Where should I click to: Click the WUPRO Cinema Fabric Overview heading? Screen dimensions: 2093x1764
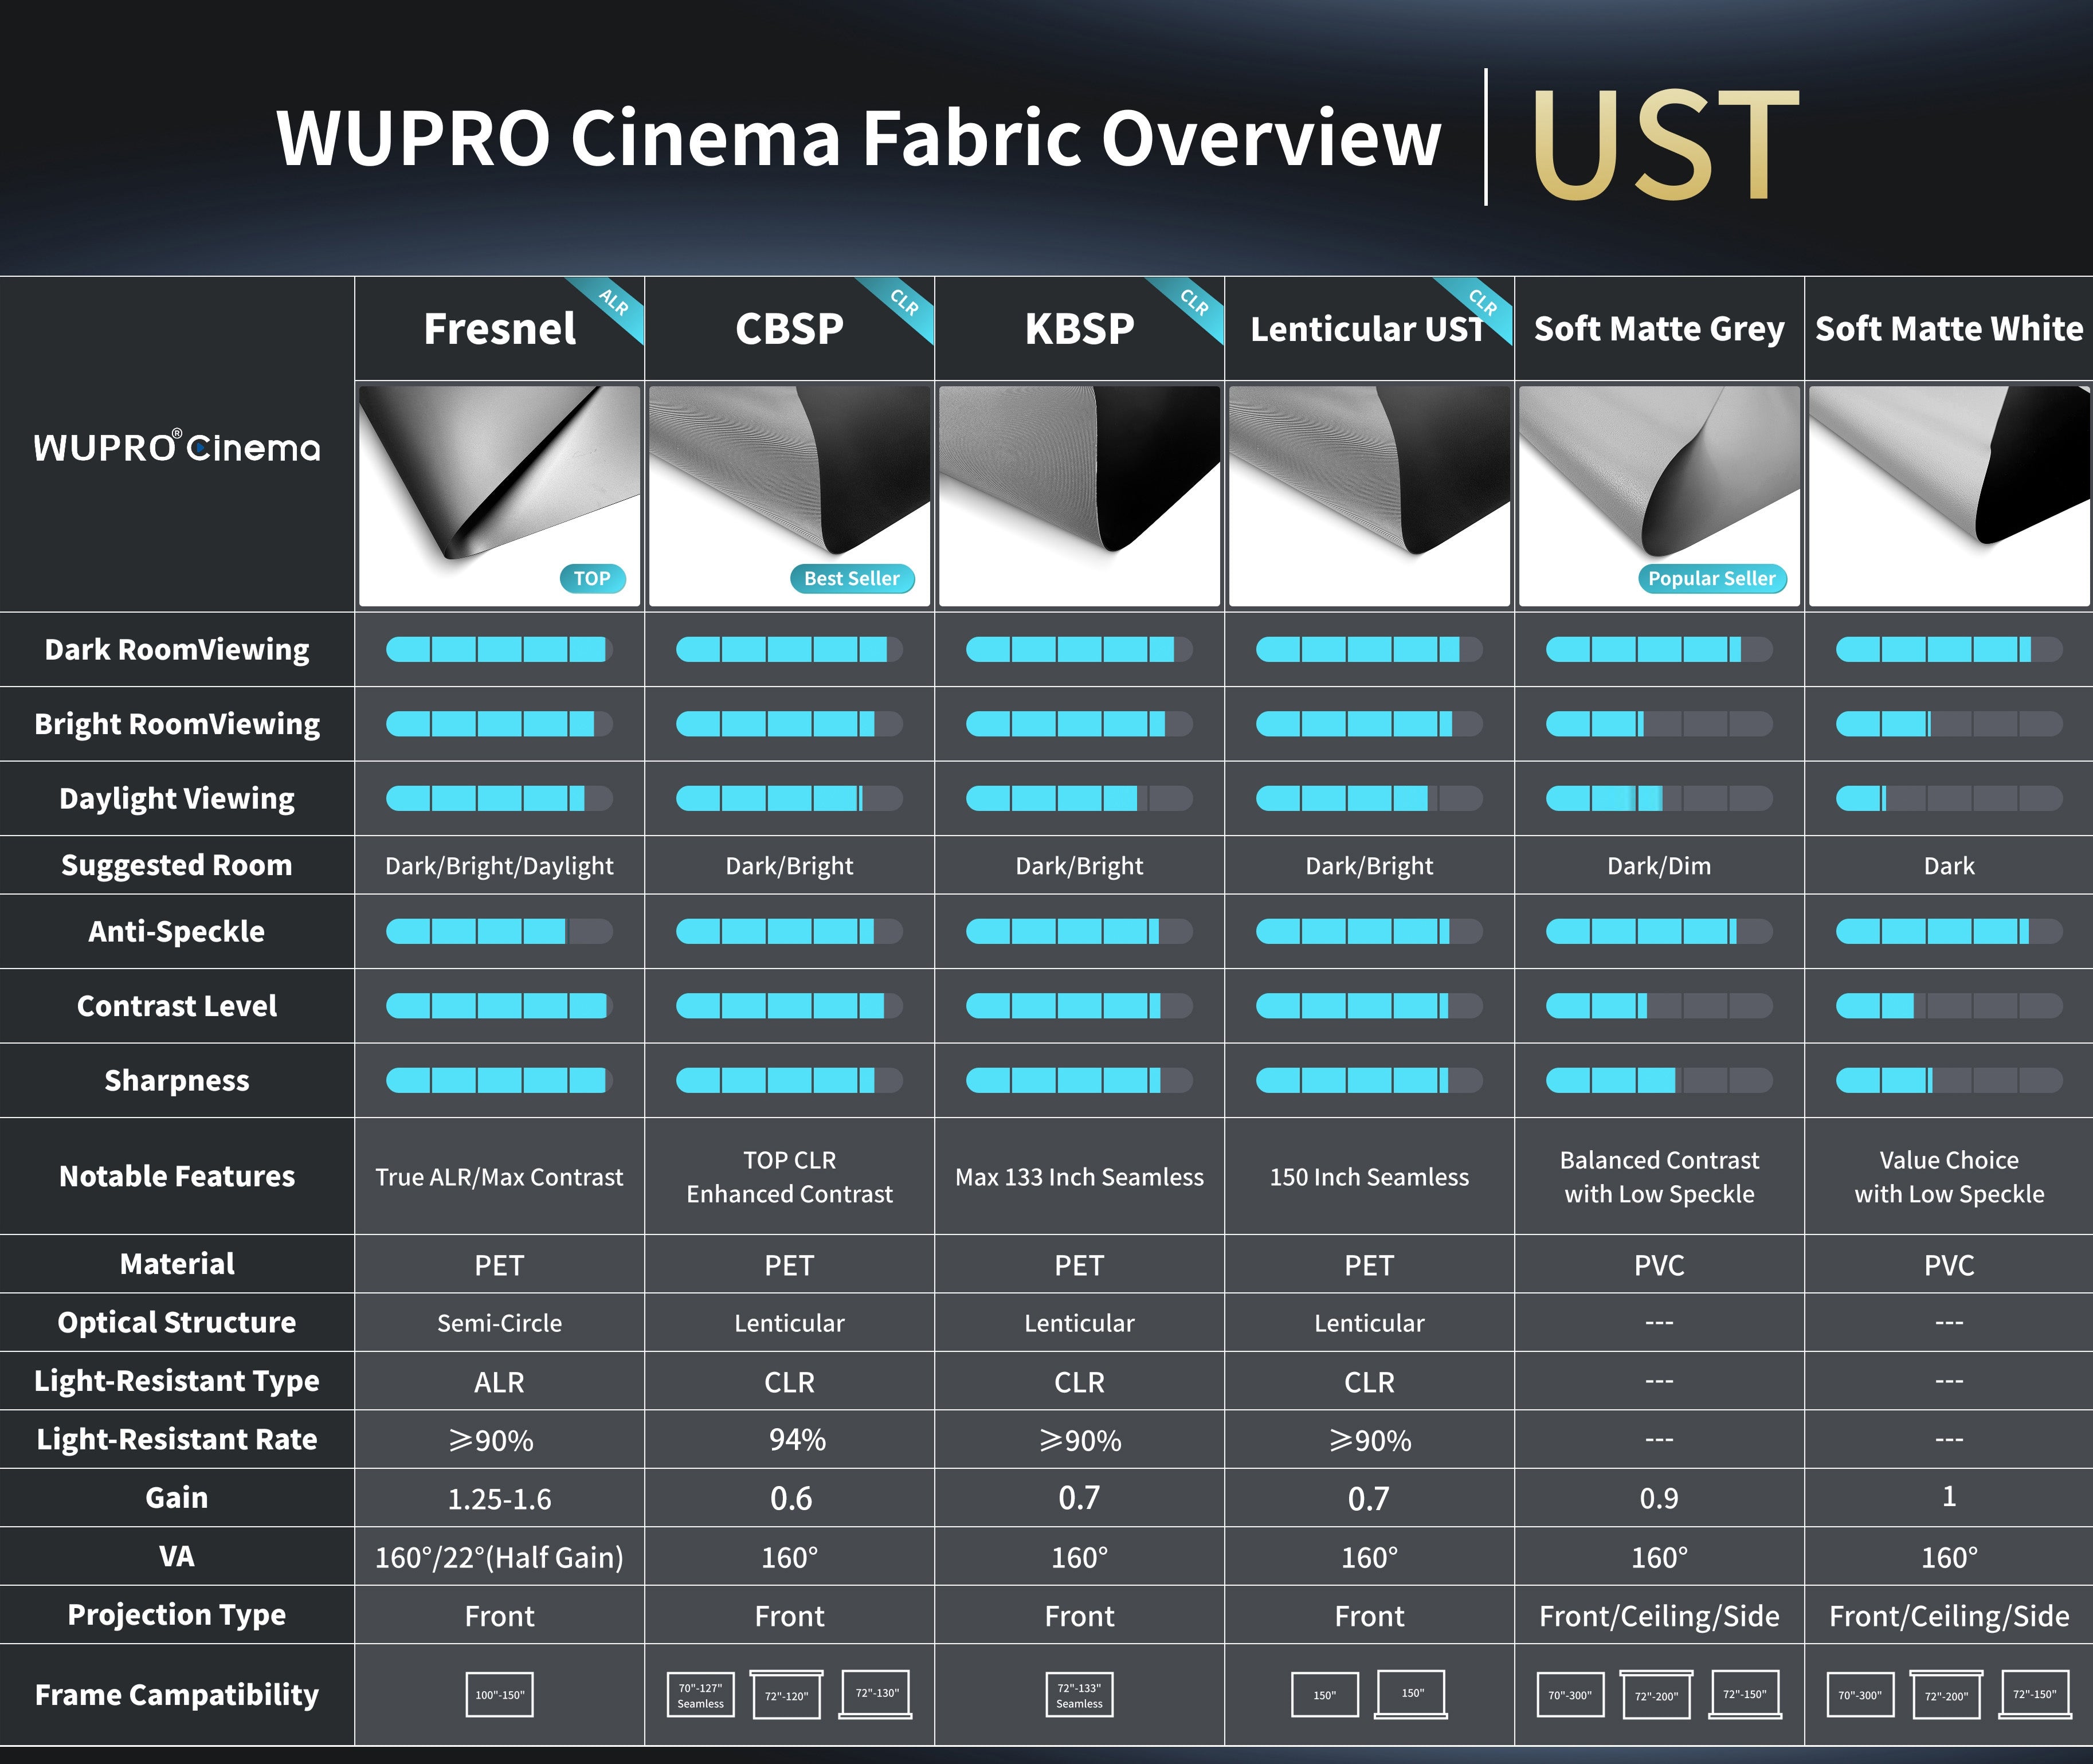859,137
